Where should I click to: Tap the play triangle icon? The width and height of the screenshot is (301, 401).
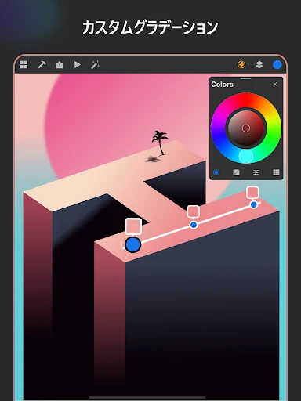point(77,65)
